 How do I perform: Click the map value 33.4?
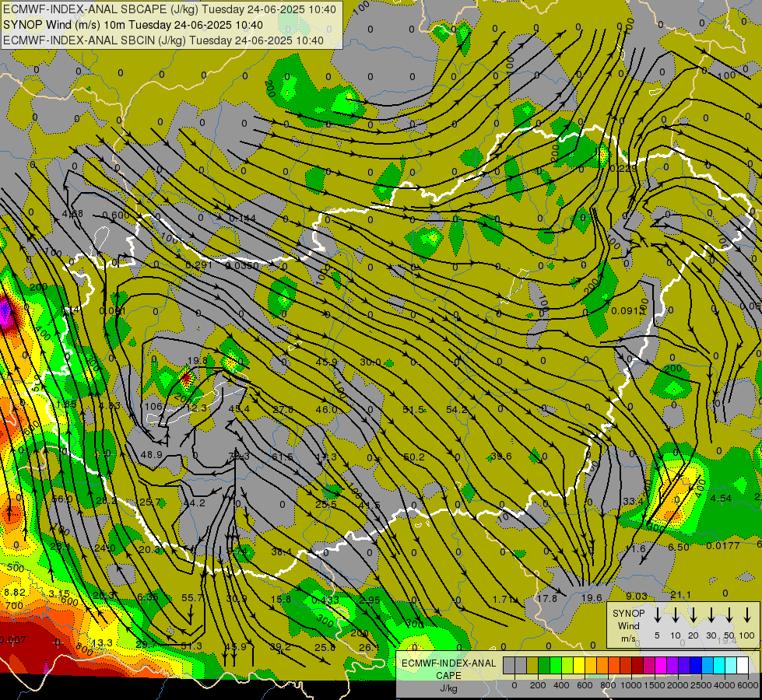click(634, 502)
